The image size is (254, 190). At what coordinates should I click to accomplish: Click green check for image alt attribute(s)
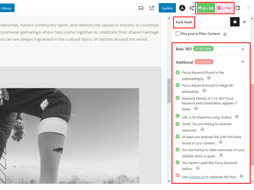(178, 85)
